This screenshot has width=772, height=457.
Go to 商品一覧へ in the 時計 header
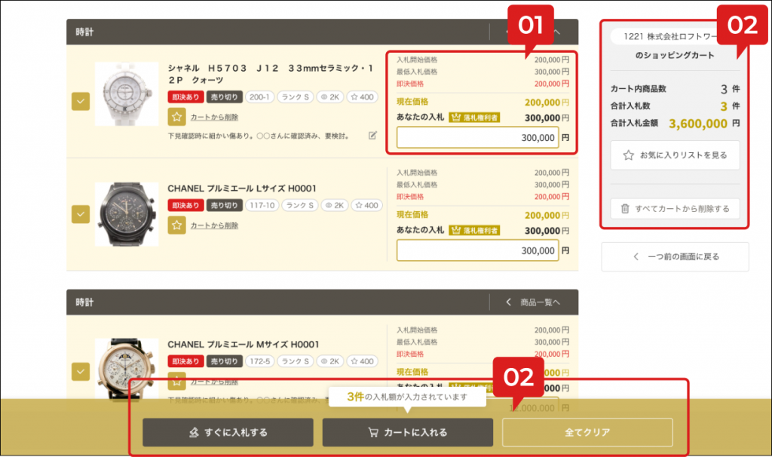(x=533, y=302)
